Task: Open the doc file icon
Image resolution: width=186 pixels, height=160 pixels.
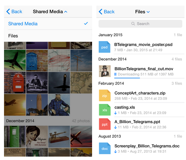Action: pyautogui.click(x=105, y=148)
